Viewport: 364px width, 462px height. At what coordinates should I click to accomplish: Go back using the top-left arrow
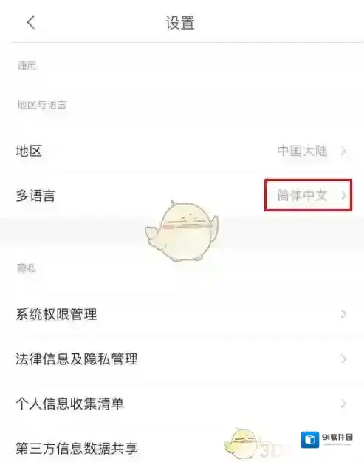(31, 22)
